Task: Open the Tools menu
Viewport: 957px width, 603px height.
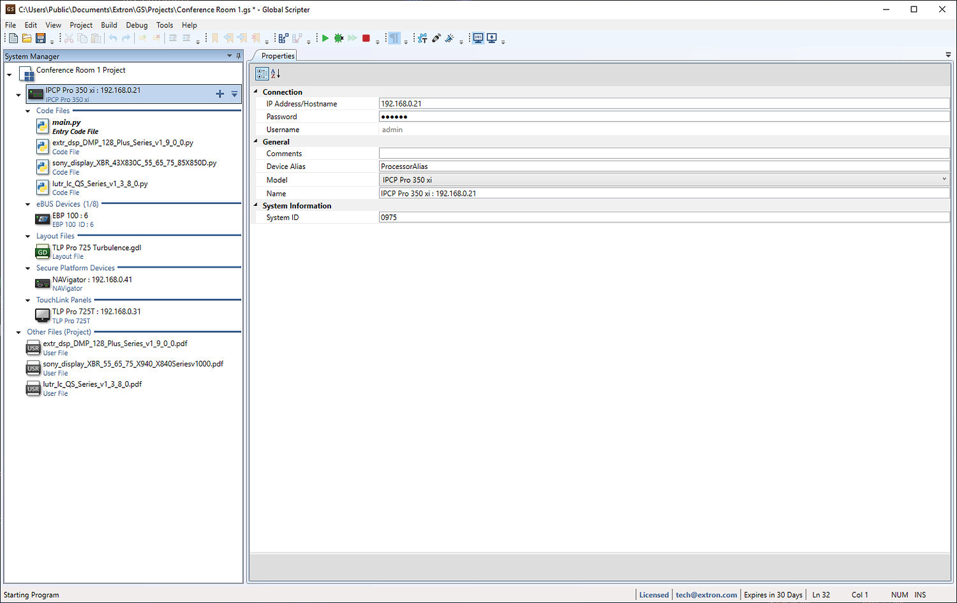Action: pos(165,25)
